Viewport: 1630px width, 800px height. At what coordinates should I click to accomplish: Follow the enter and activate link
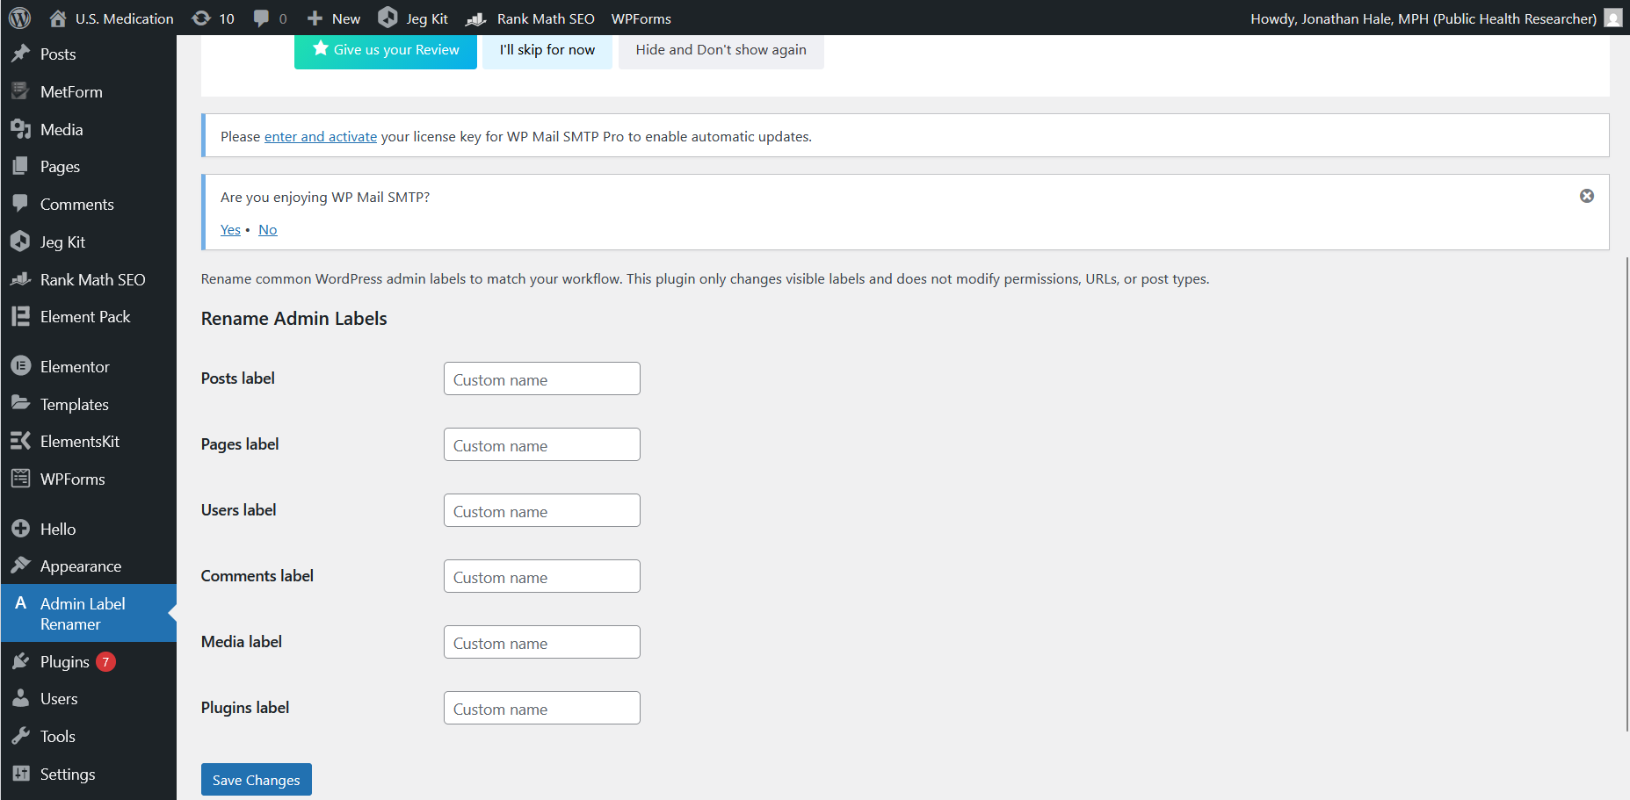tap(320, 136)
